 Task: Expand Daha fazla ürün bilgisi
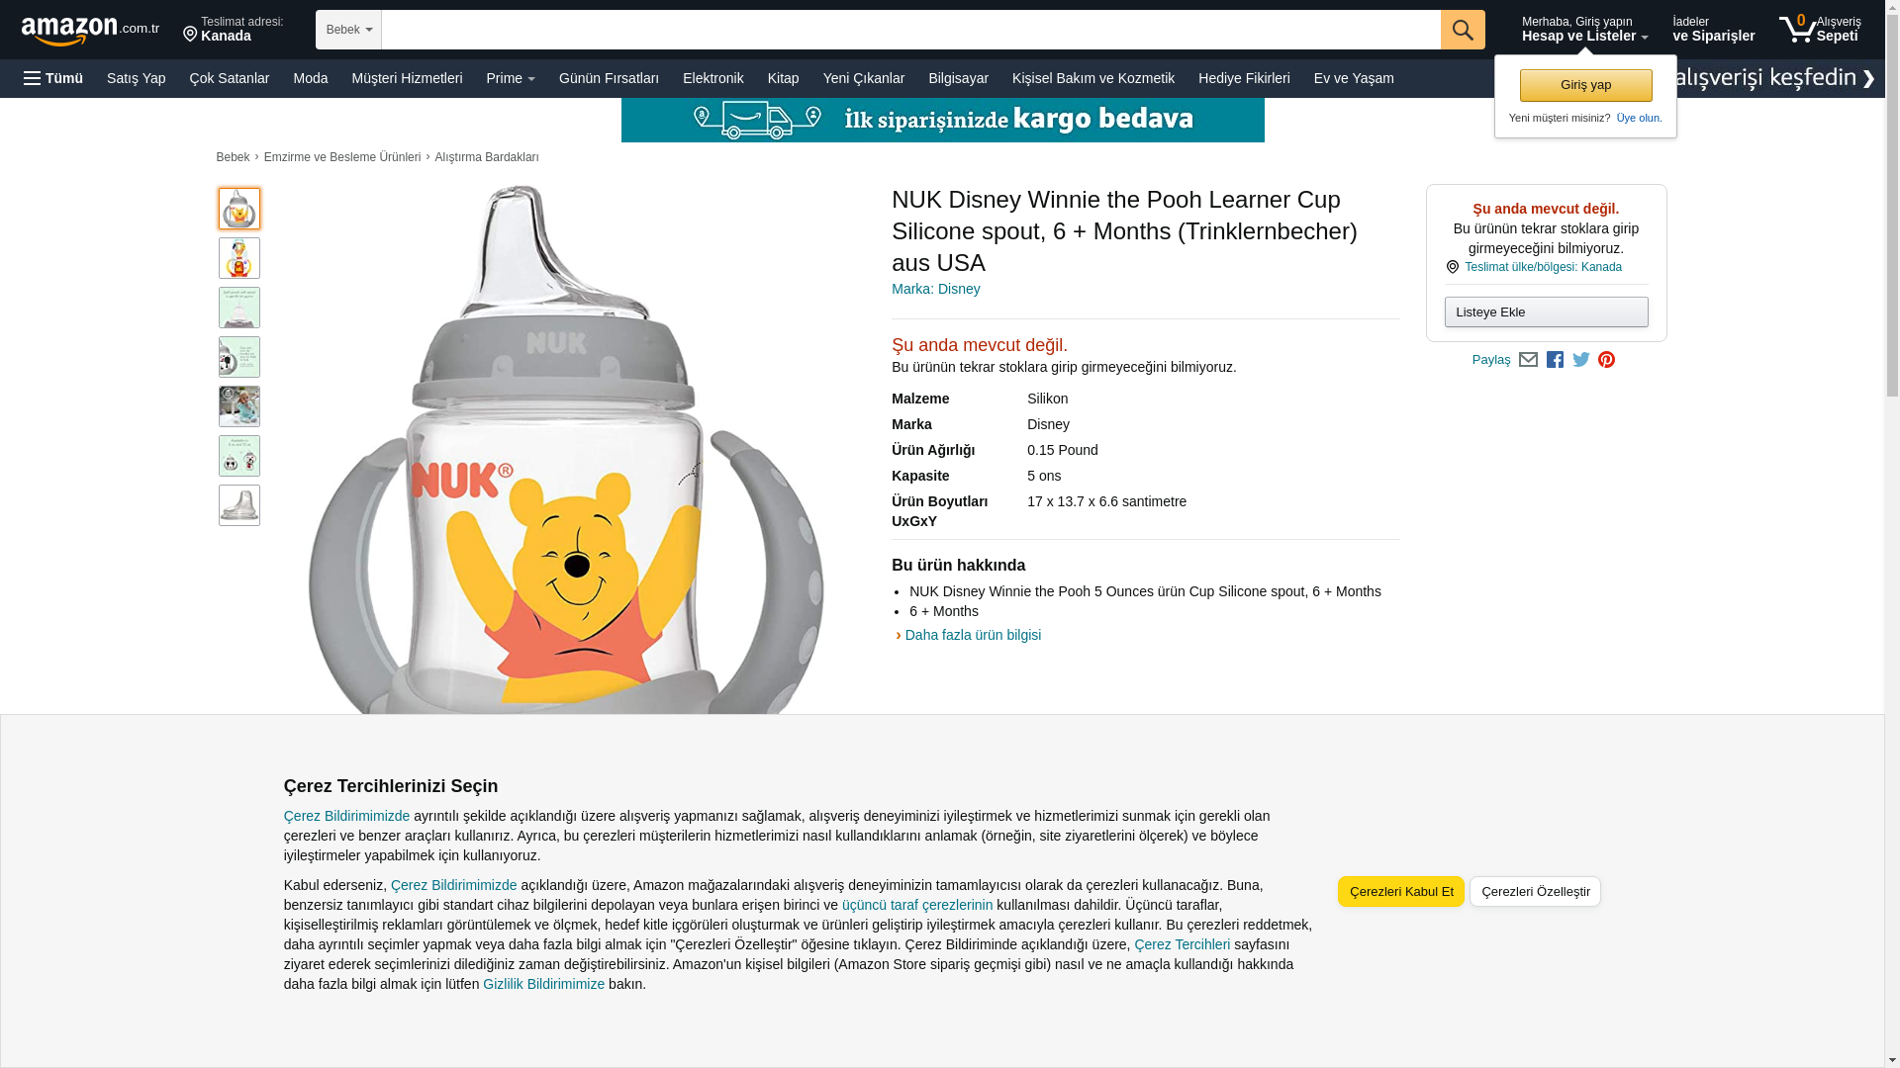[972, 635]
